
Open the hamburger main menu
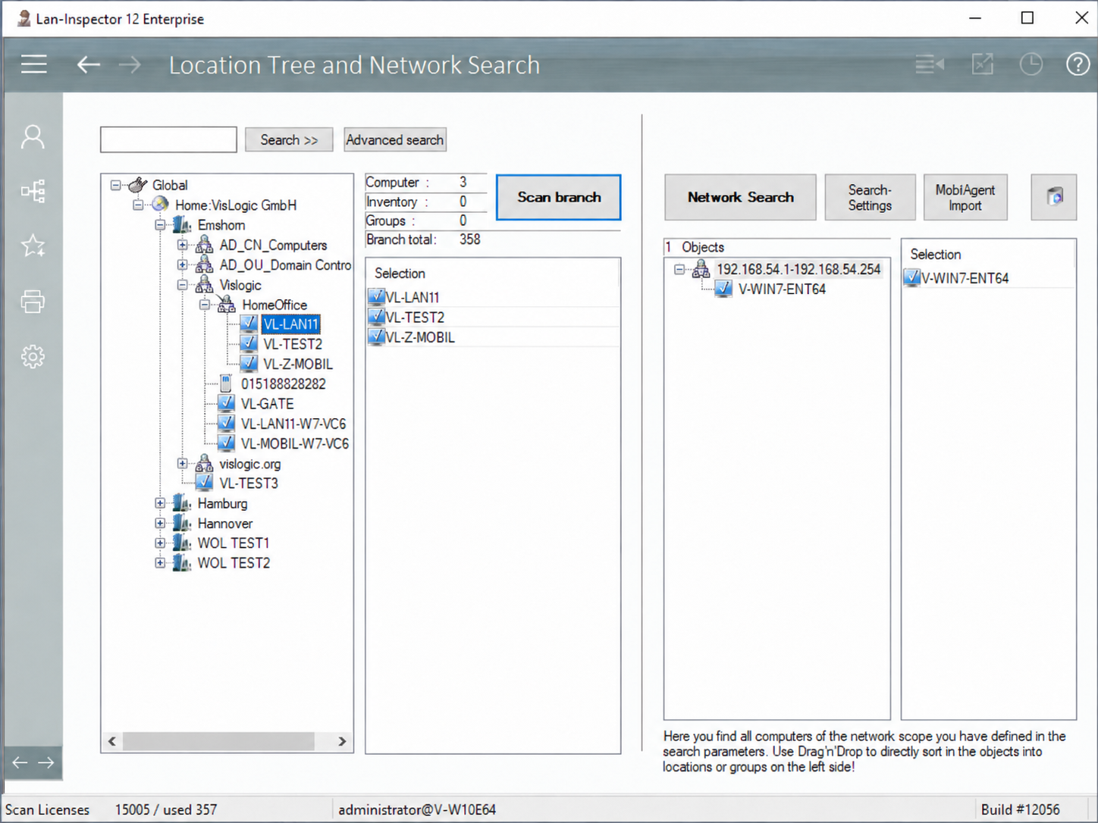pyautogui.click(x=33, y=64)
